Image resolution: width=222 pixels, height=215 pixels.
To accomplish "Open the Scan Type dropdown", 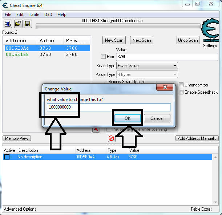I will (x=147, y=66).
